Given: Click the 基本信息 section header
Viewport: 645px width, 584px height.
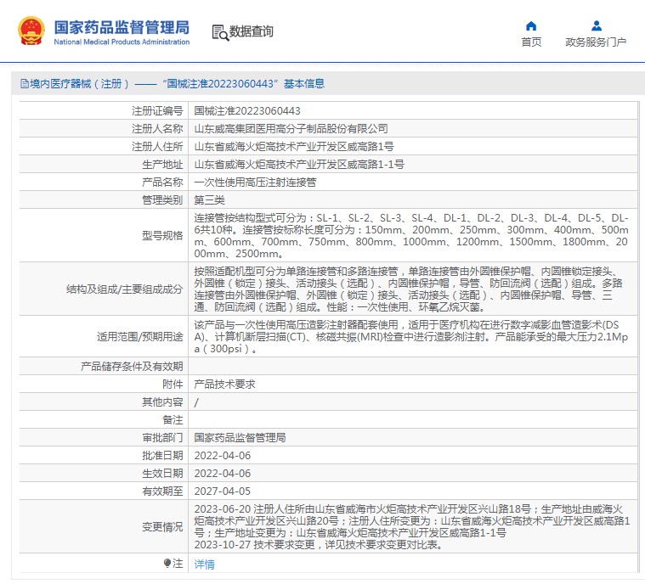Looking at the screenshot, I should pyautogui.click(x=304, y=84).
